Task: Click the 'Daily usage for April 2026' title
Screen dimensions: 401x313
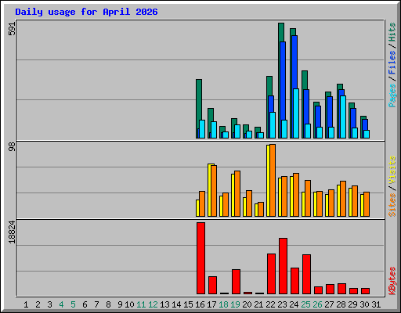Action: (x=86, y=13)
